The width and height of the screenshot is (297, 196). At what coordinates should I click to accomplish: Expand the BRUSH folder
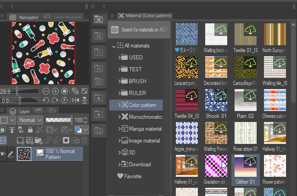pos(119,81)
